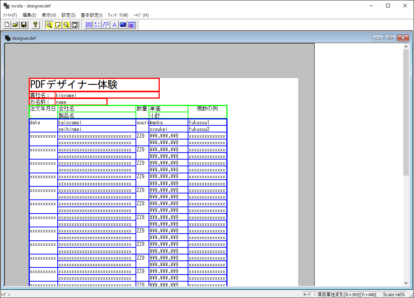414x298 pixels.
Task: Open a file using the folder icon
Action: (x=15, y=25)
